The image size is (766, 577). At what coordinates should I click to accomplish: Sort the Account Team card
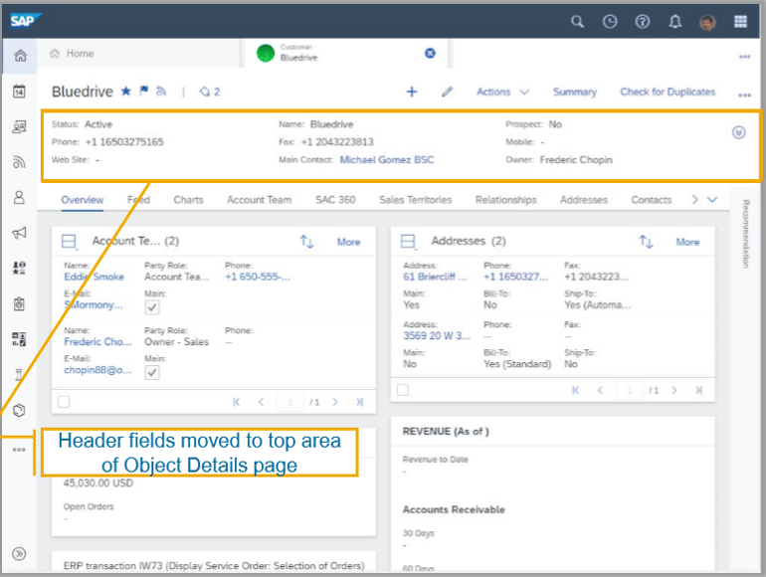306,242
